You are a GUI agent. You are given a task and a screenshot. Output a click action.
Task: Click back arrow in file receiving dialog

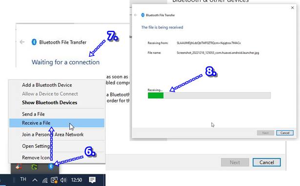[136, 15]
